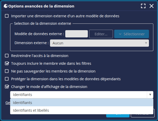This screenshot has width=158, height=121.
Task: Maximize the dialog with the fullscreen icon
Action: [143, 6]
